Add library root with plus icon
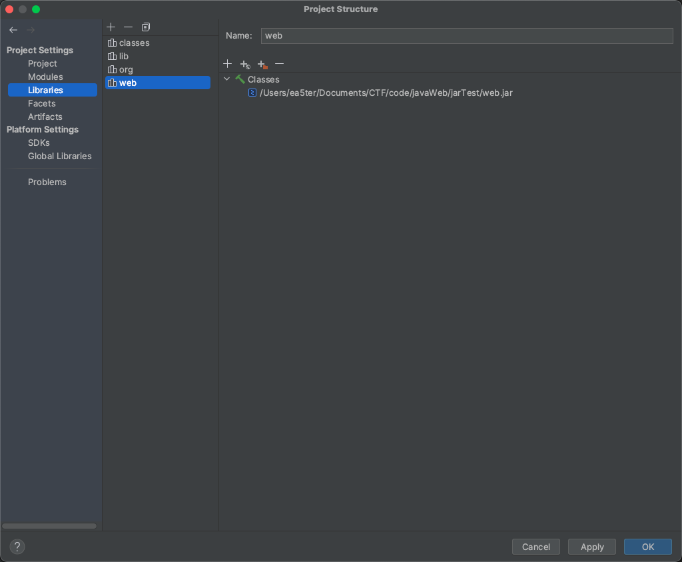 click(x=228, y=64)
